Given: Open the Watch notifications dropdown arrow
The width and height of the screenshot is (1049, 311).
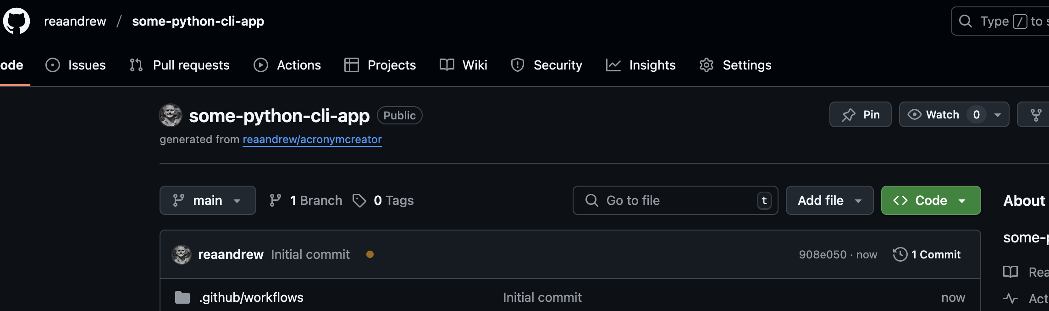Looking at the screenshot, I should [x=998, y=115].
